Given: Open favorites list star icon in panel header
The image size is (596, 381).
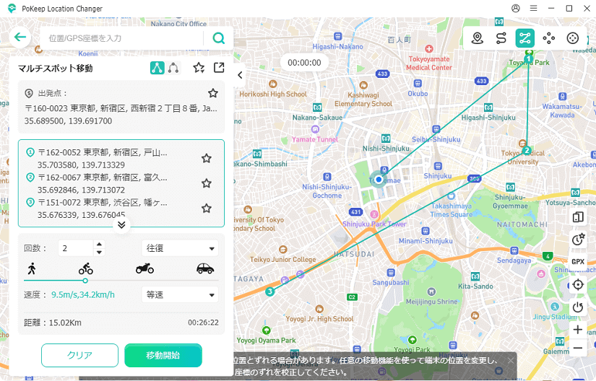Looking at the screenshot, I should 199,68.
